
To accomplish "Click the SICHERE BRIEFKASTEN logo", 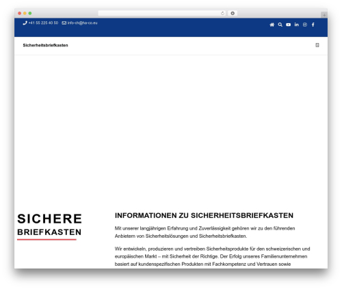I will [x=49, y=226].
